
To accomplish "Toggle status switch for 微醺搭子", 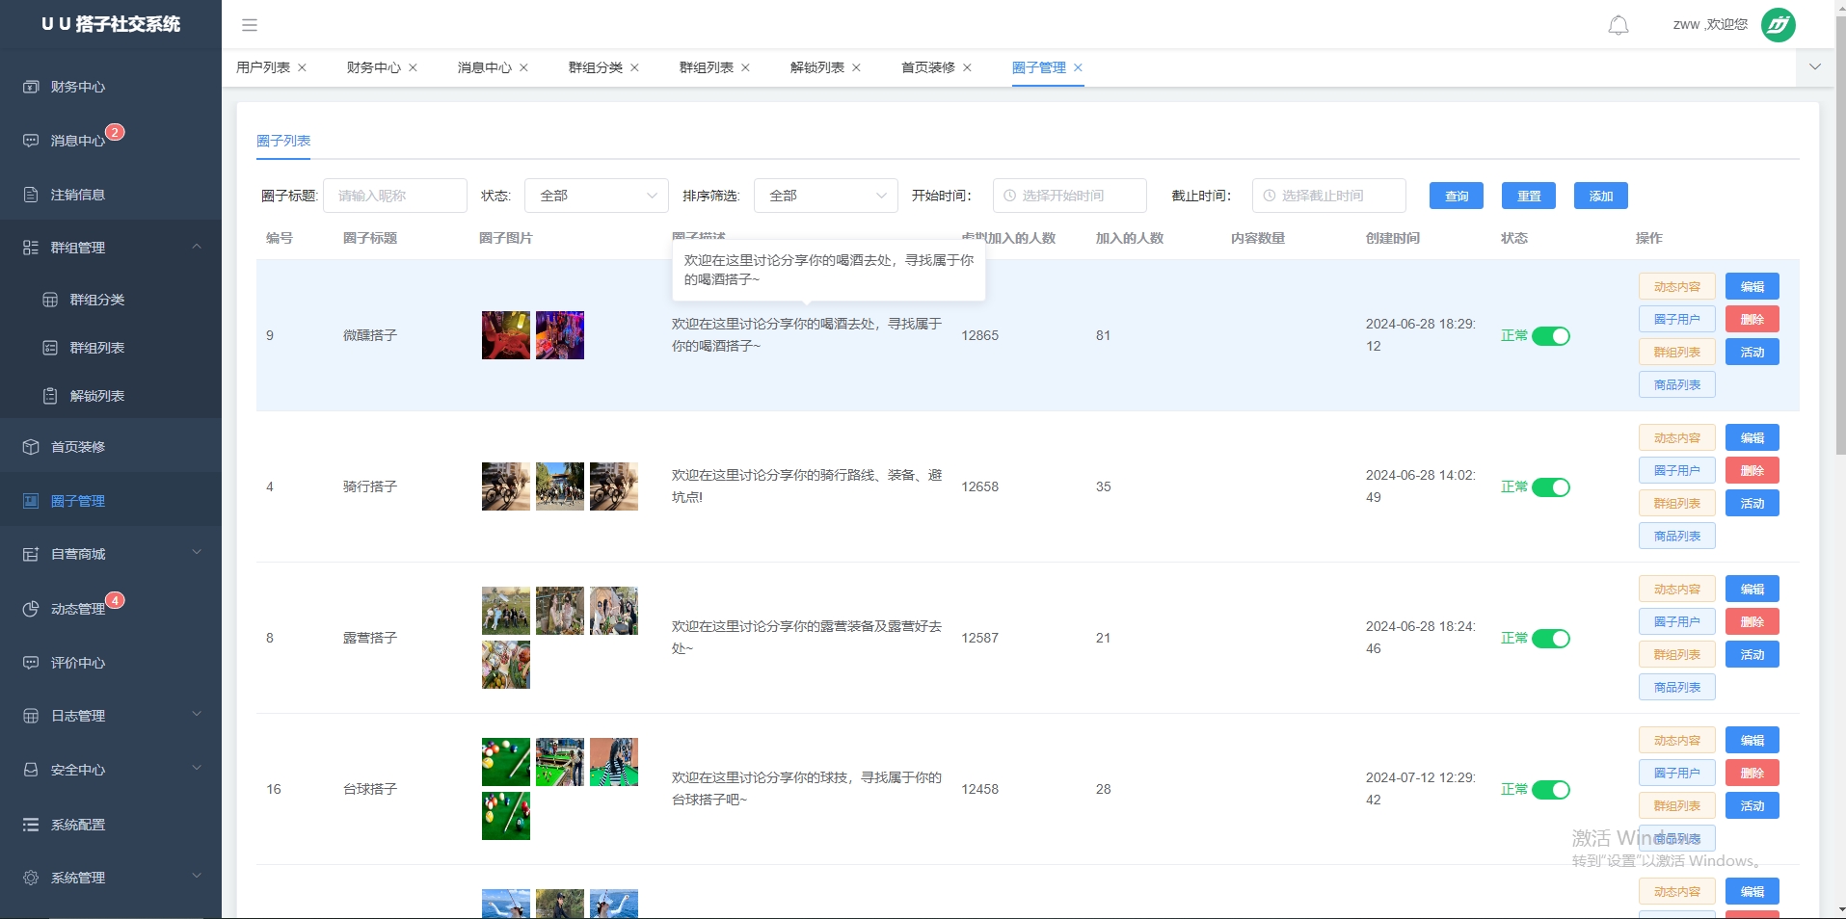I will pyautogui.click(x=1551, y=336).
